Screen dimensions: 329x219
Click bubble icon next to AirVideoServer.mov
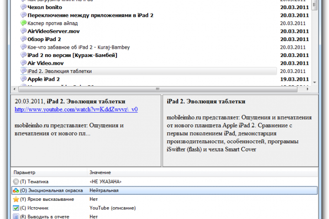point(23,31)
